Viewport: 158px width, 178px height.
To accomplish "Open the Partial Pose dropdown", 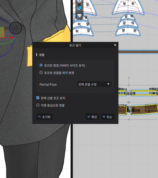I will pyautogui.click(x=94, y=84).
